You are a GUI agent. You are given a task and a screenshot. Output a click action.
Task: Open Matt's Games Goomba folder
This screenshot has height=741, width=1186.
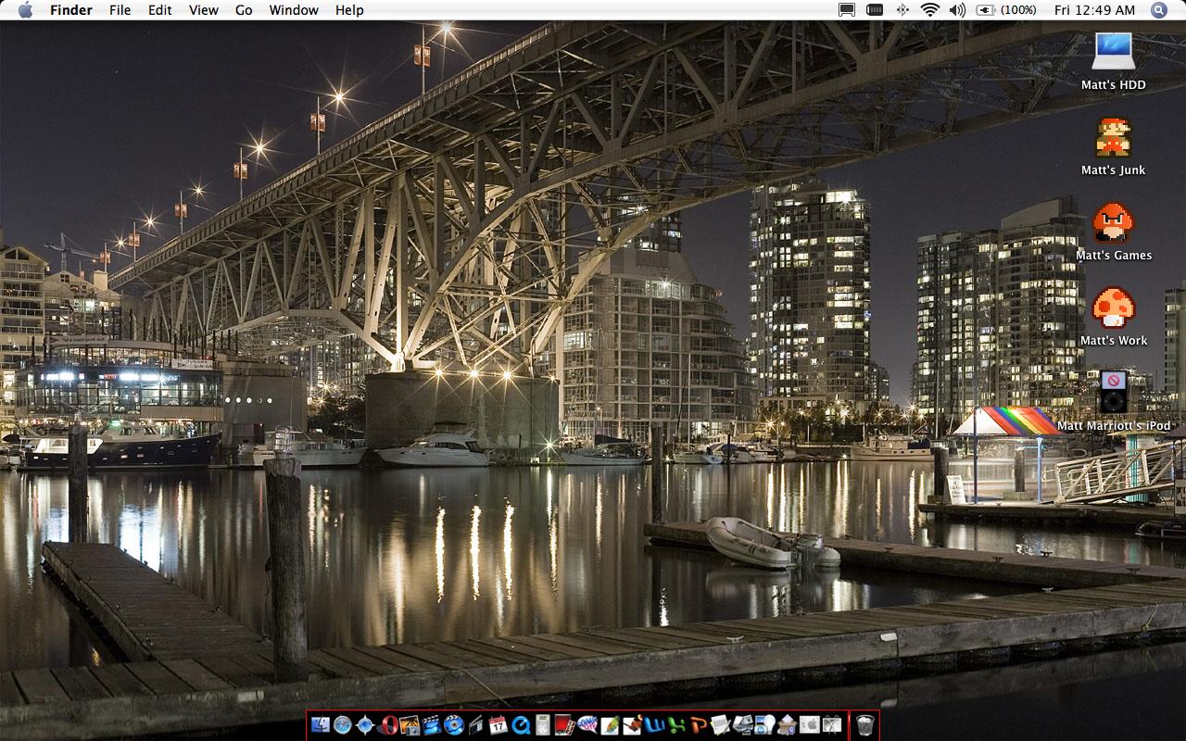(1113, 222)
